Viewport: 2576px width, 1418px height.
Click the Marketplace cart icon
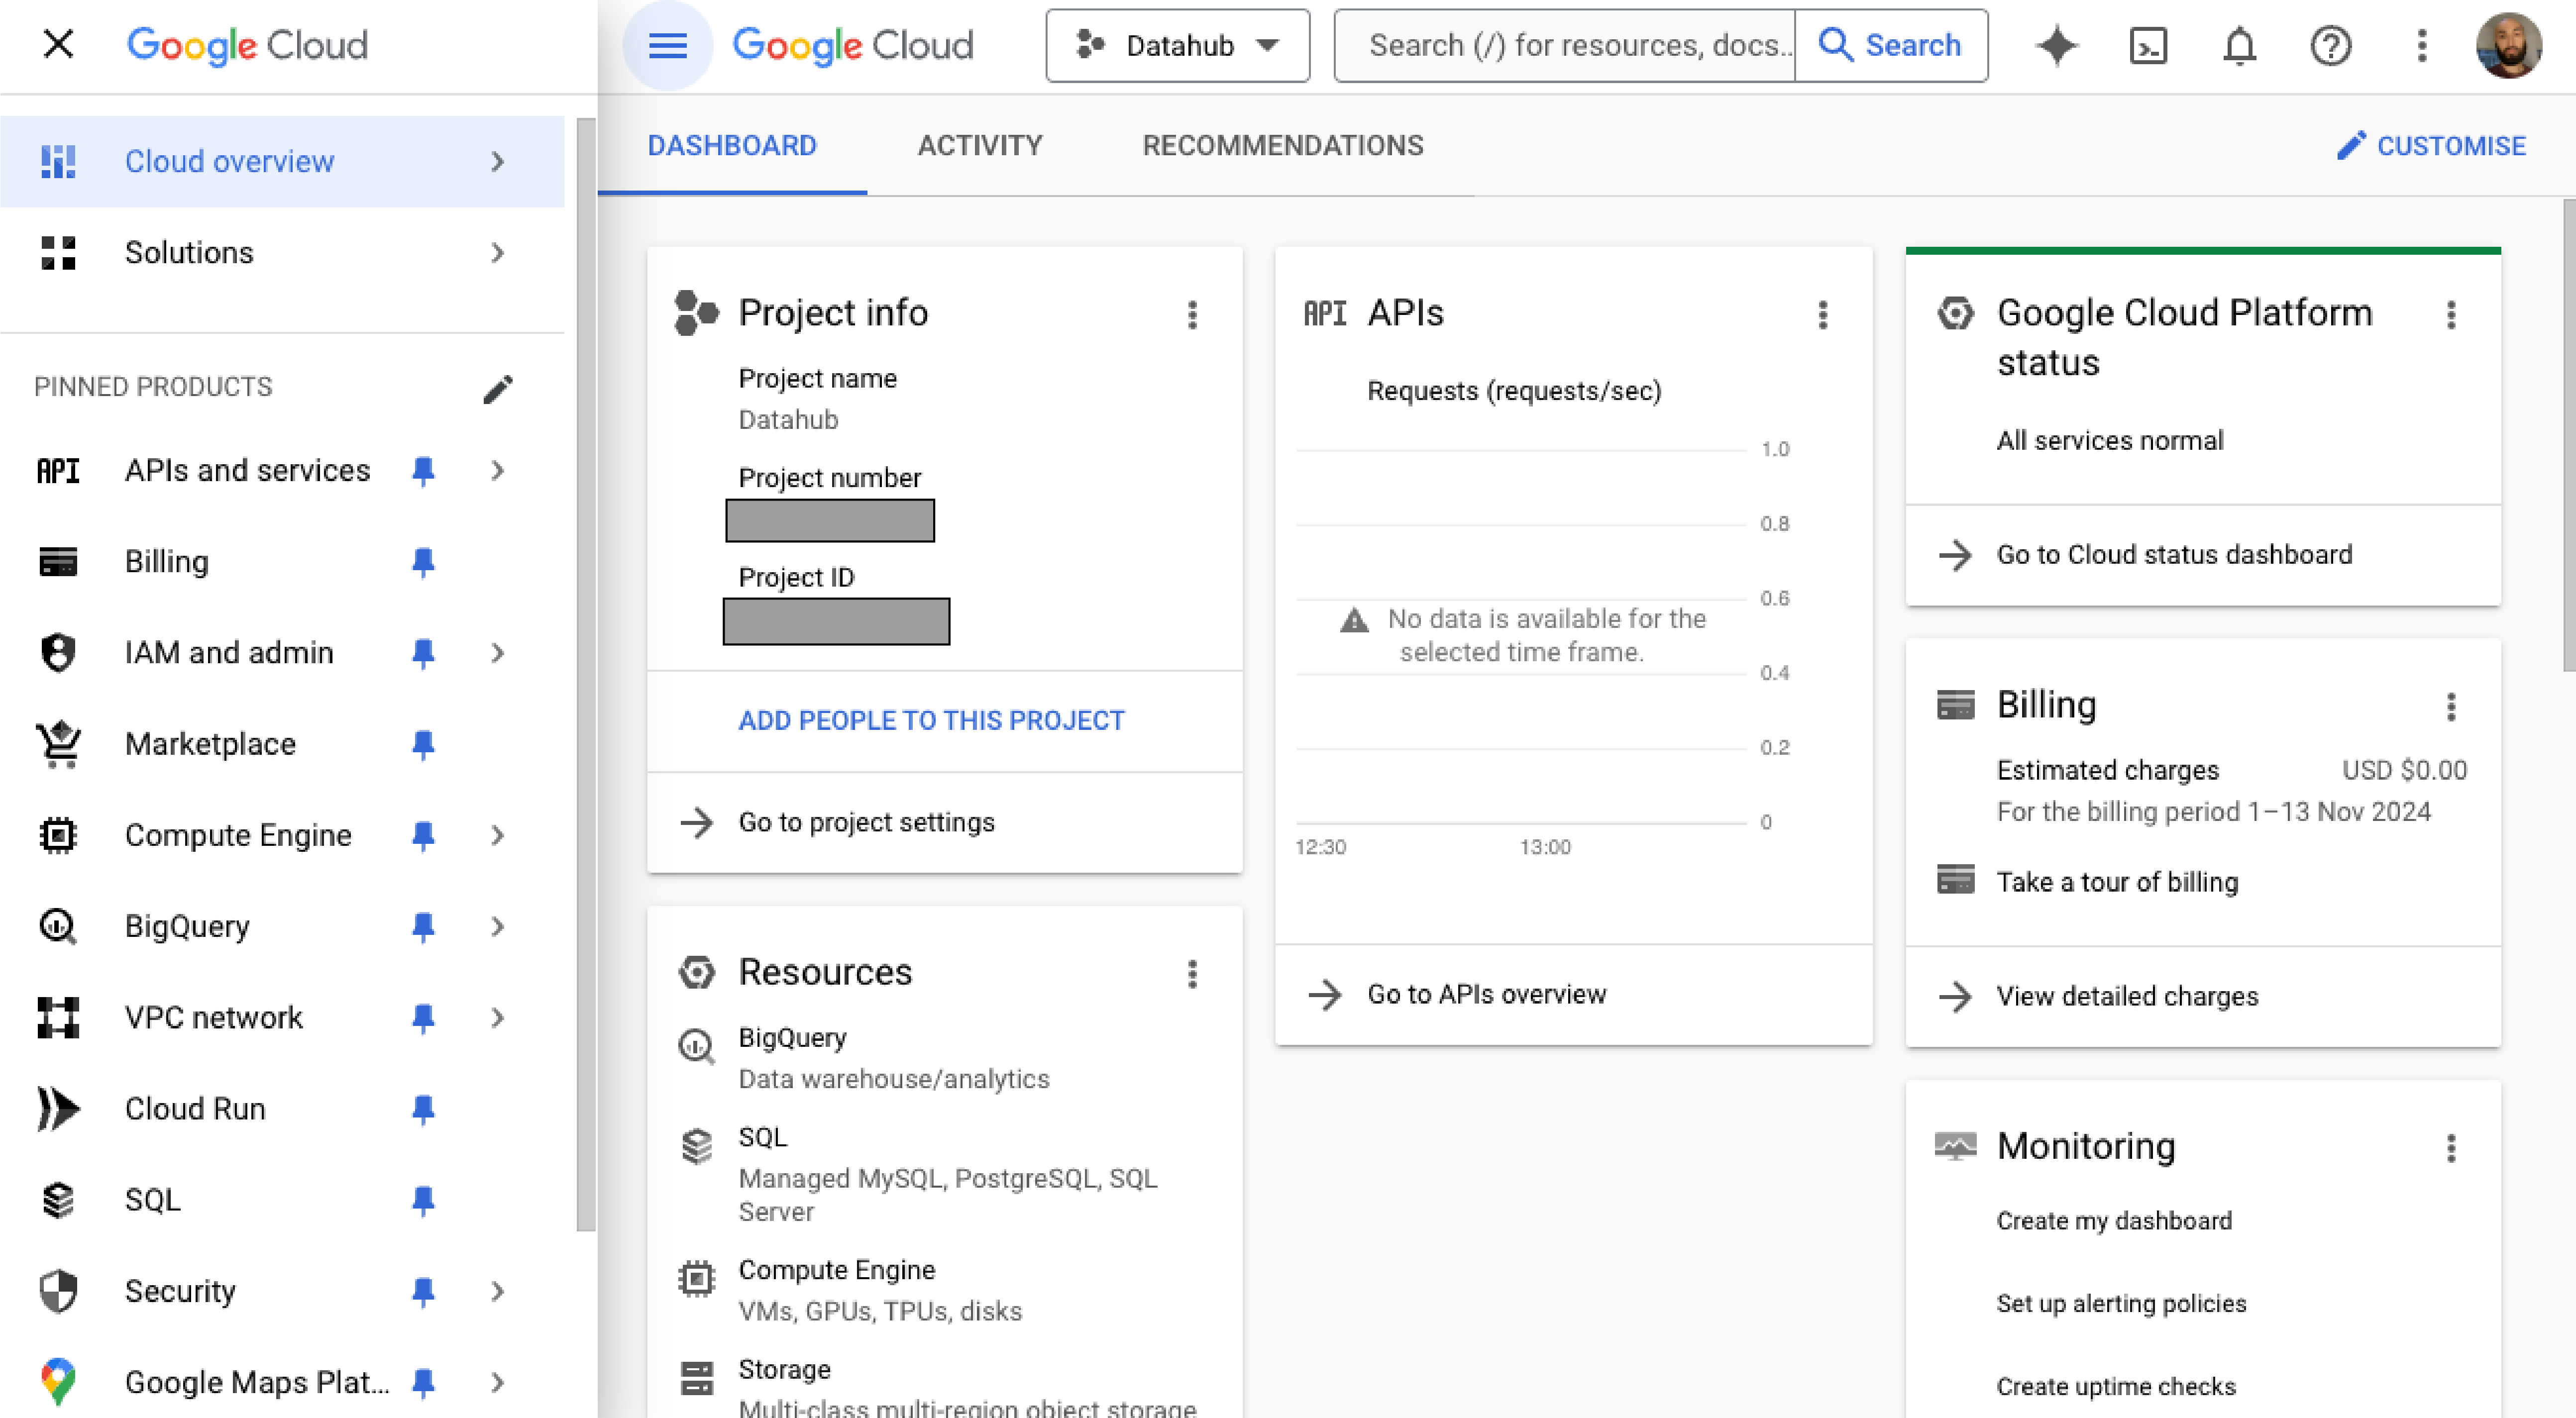point(58,744)
